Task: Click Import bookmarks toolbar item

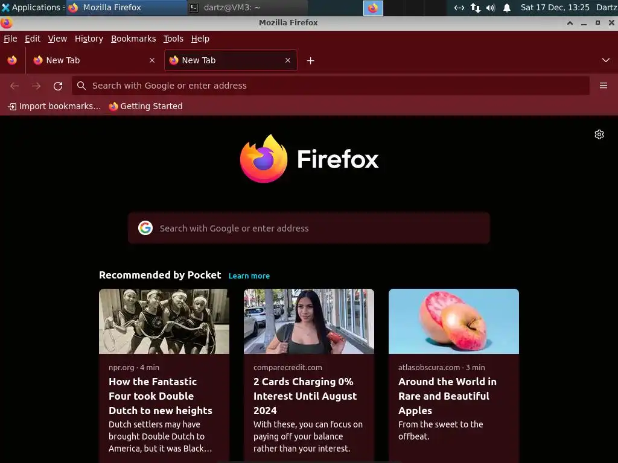Action: tap(54, 106)
